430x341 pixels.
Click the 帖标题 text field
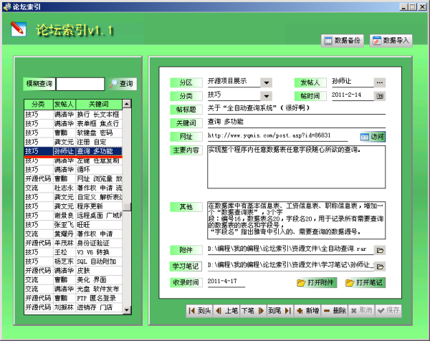[x=297, y=109]
